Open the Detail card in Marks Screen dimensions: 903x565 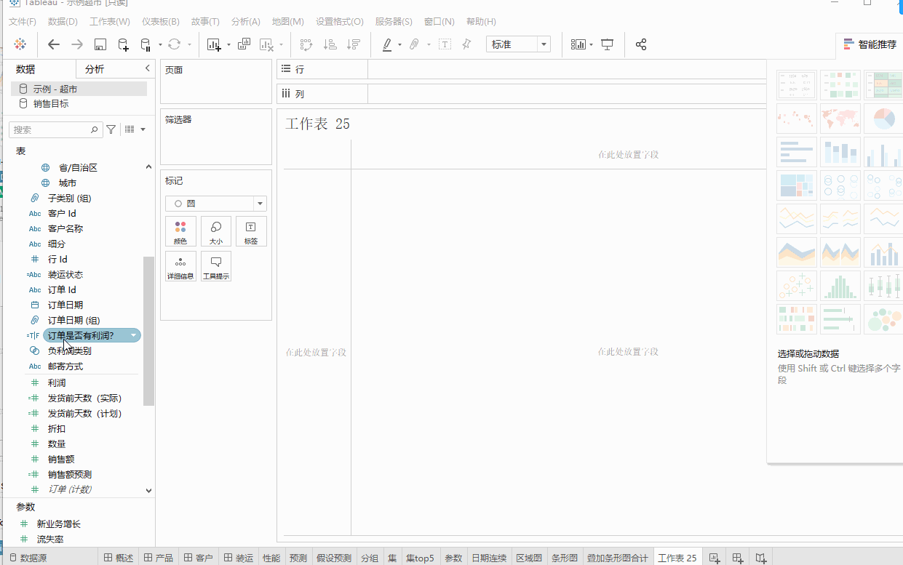click(x=180, y=266)
